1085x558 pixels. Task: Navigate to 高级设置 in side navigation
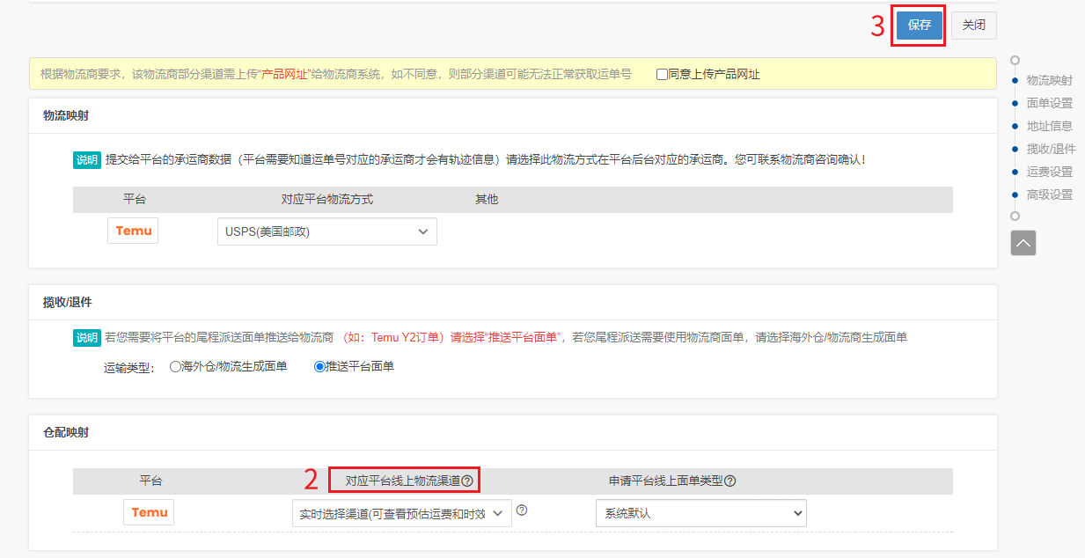pos(1049,195)
